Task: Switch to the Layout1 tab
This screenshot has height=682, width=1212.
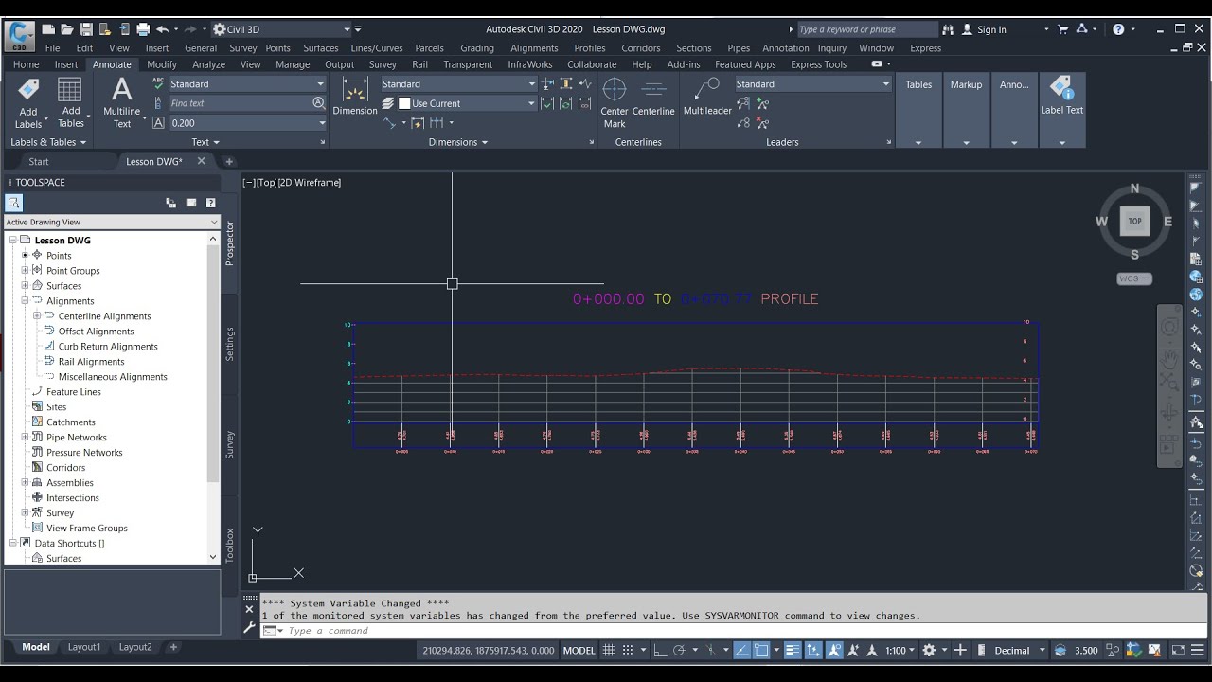Action: tap(83, 647)
